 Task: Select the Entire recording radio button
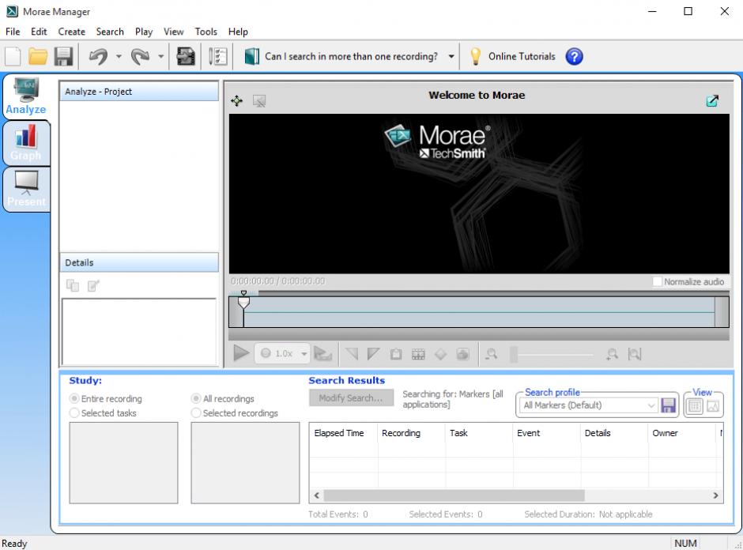[x=74, y=398]
